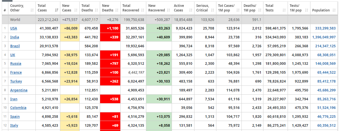This screenshot has height=131, width=339.
Task: Sort by New Cases column arrow icon
Action: 76,10
